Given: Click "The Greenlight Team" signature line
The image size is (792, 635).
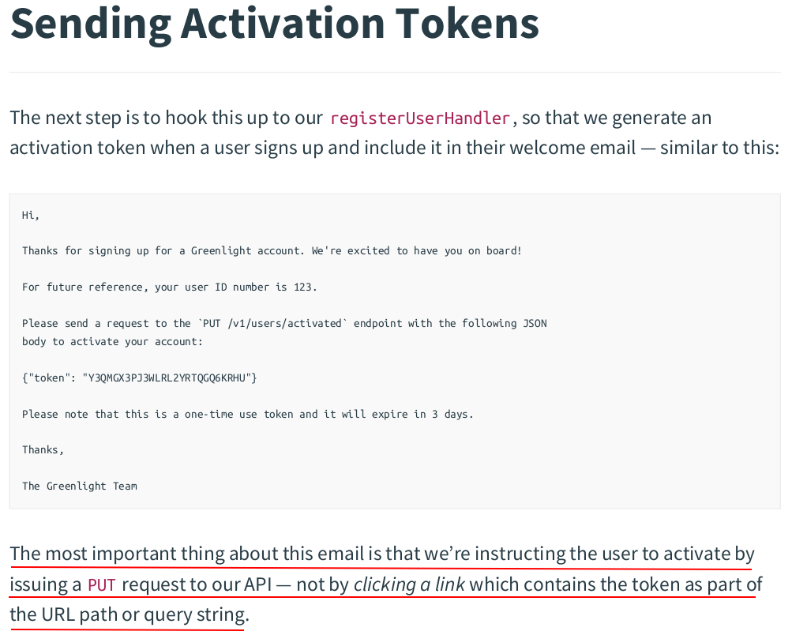Looking at the screenshot, I should click(80, 486).
